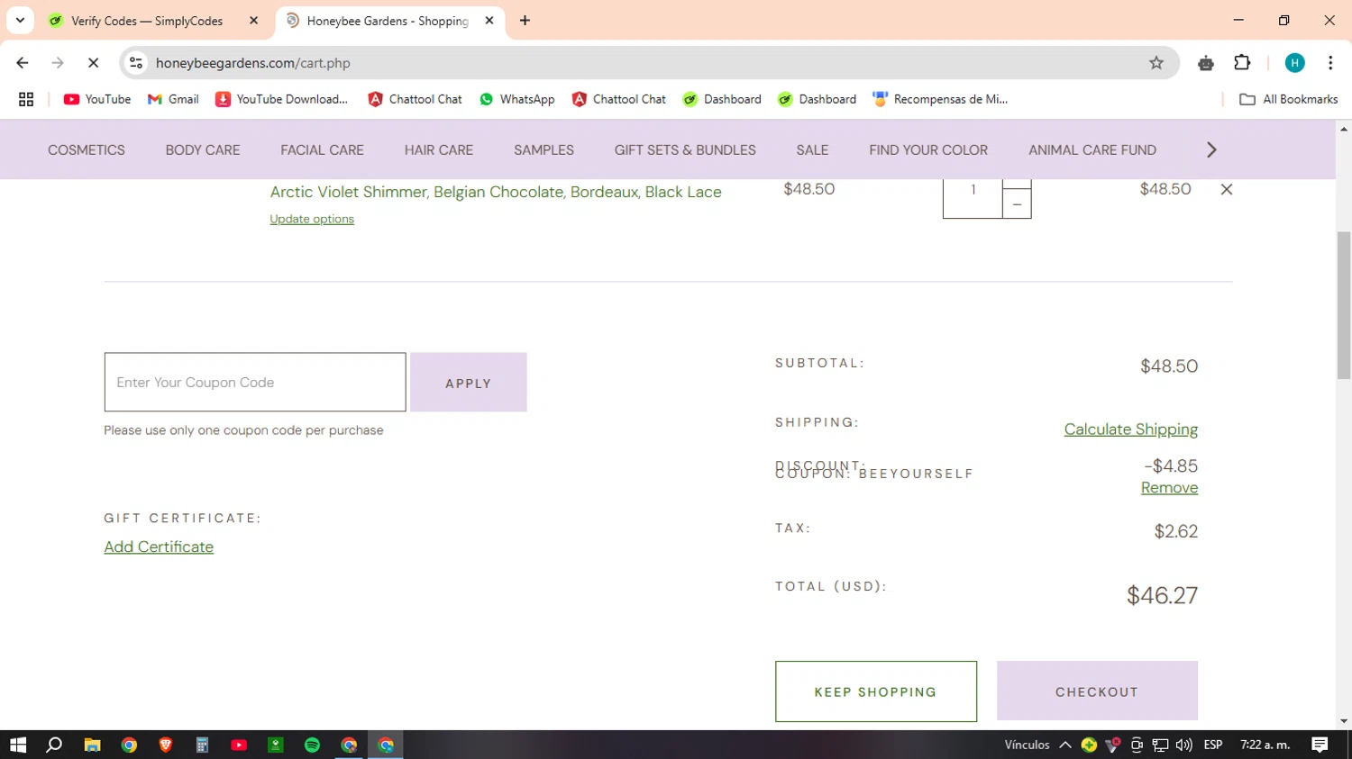Open Windows taskbar search
The image size is (1352, 759).
54,745
